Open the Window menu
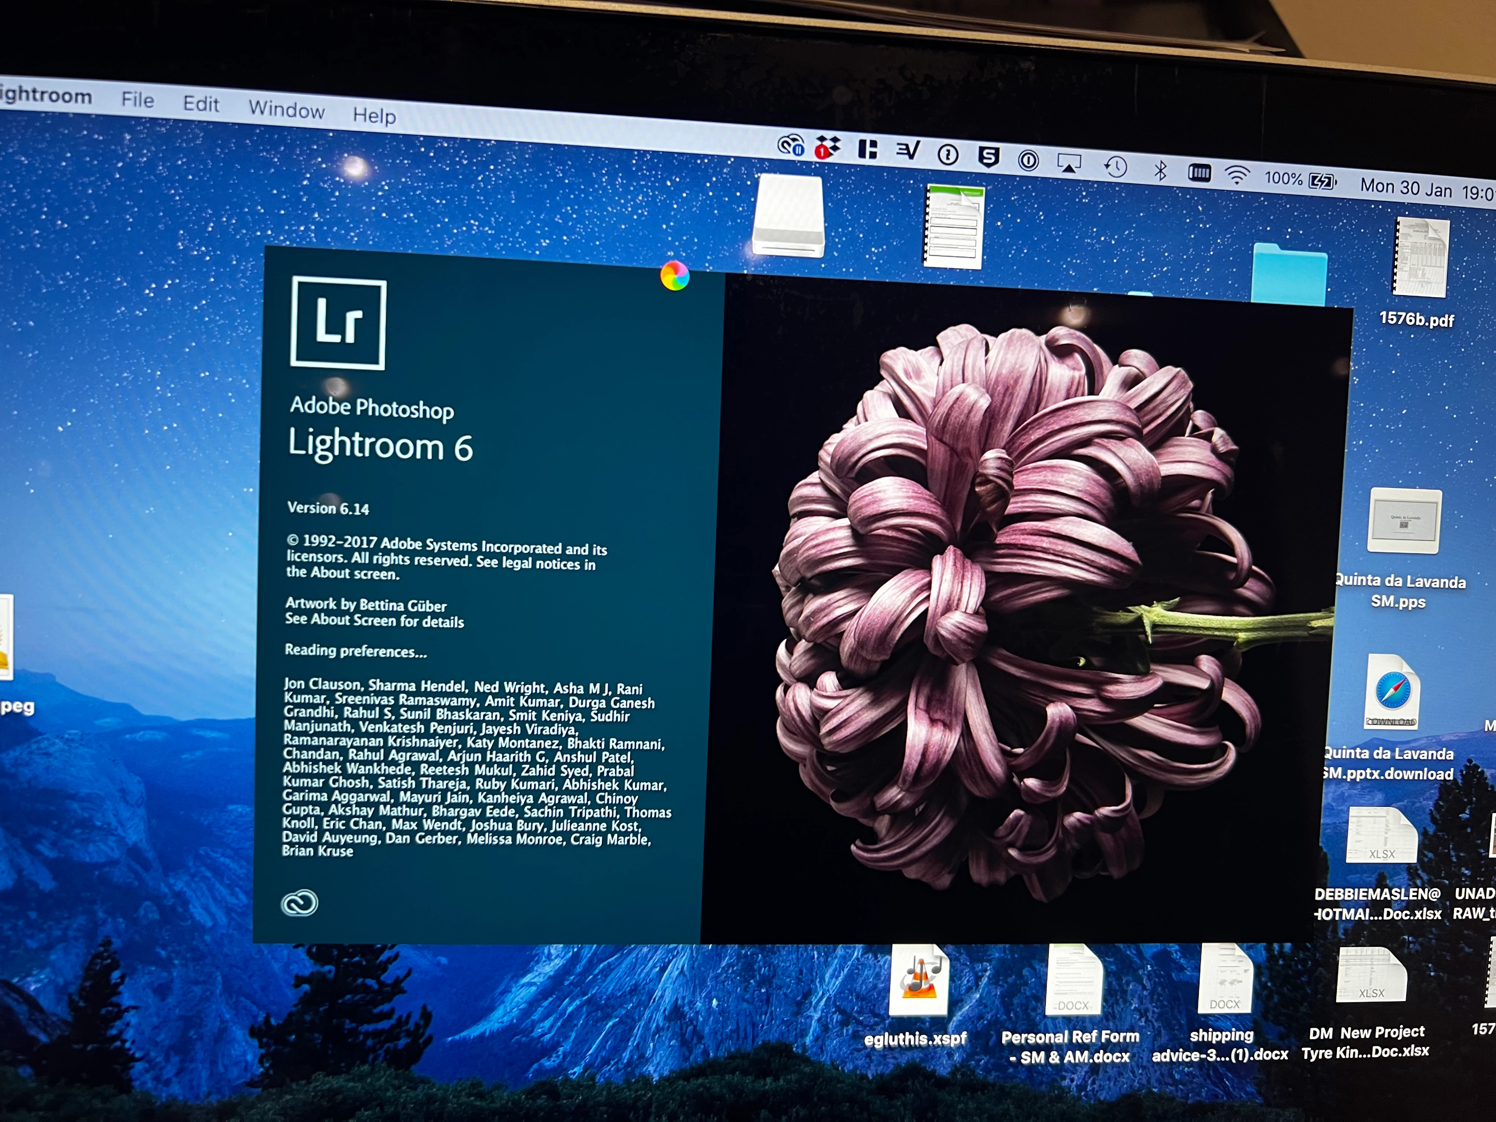This screenshot has height=1122, width=1496. 287,109
